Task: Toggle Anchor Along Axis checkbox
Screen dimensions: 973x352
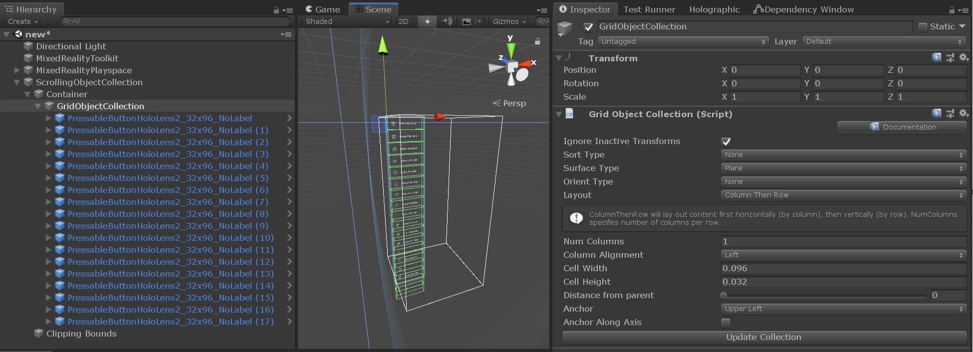Action: [726, 323]
